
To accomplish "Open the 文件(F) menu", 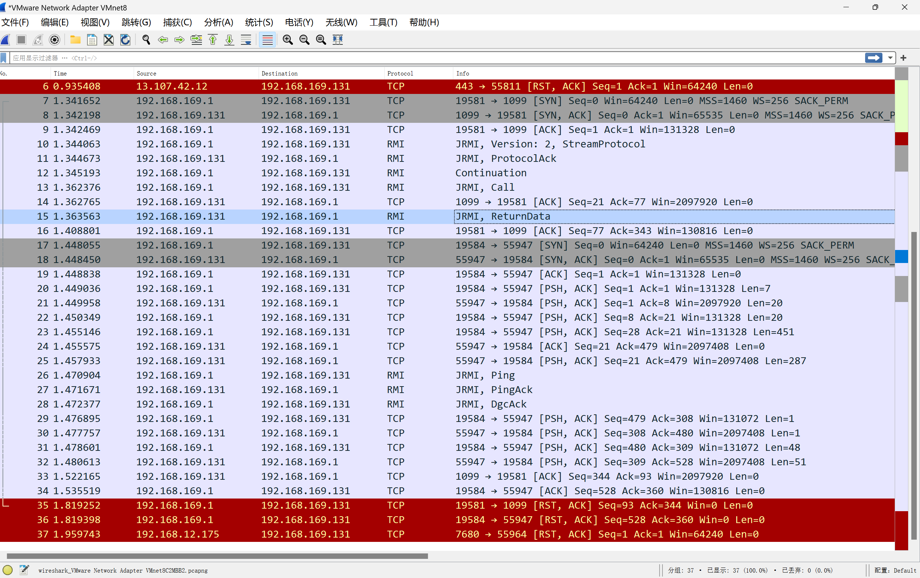I will click(x=15, y=22).
